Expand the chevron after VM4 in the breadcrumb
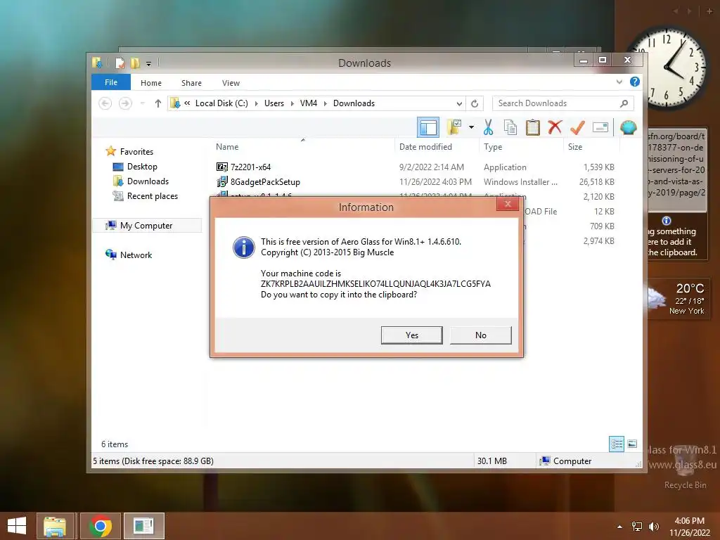 pyautogui.click(x=326, y=104)
